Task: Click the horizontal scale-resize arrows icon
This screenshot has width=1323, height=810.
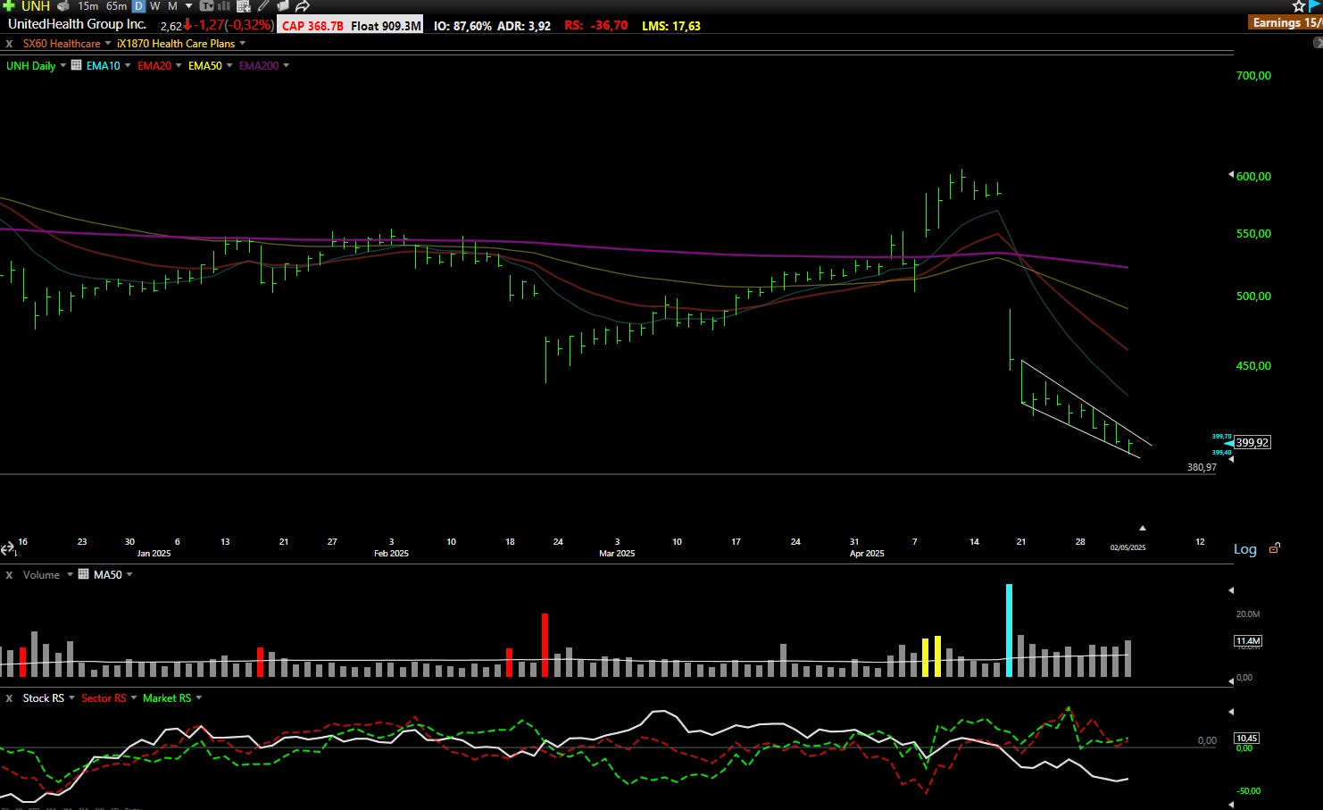Action: pyautogui.click(x=7, y=548)
